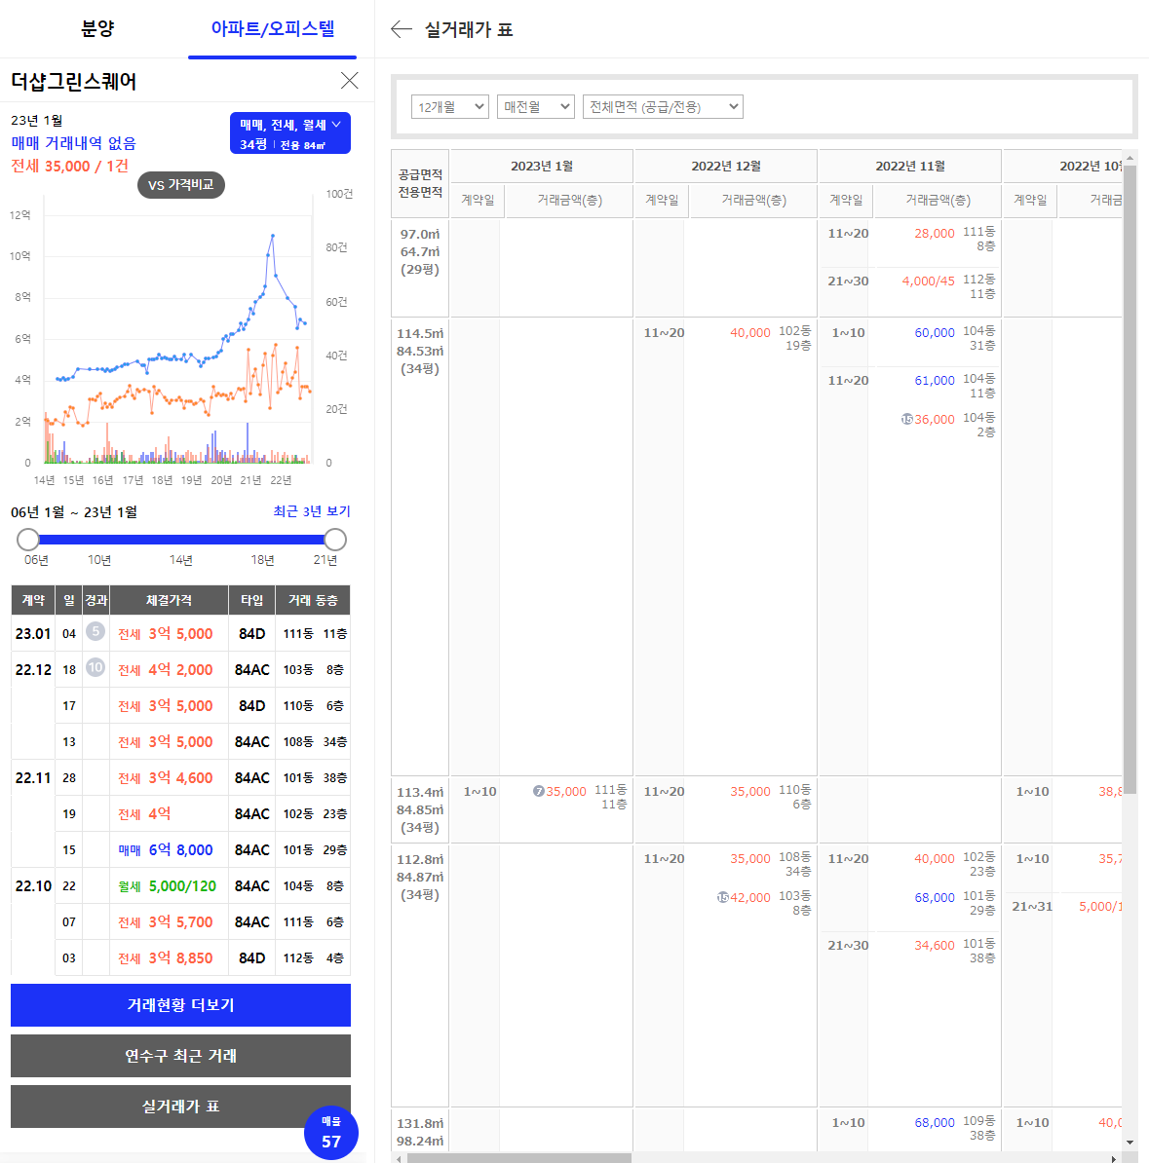1149x1163 pixels.
Task: Click the 61,000 price for 104동 11층
Action: (934, 380)
